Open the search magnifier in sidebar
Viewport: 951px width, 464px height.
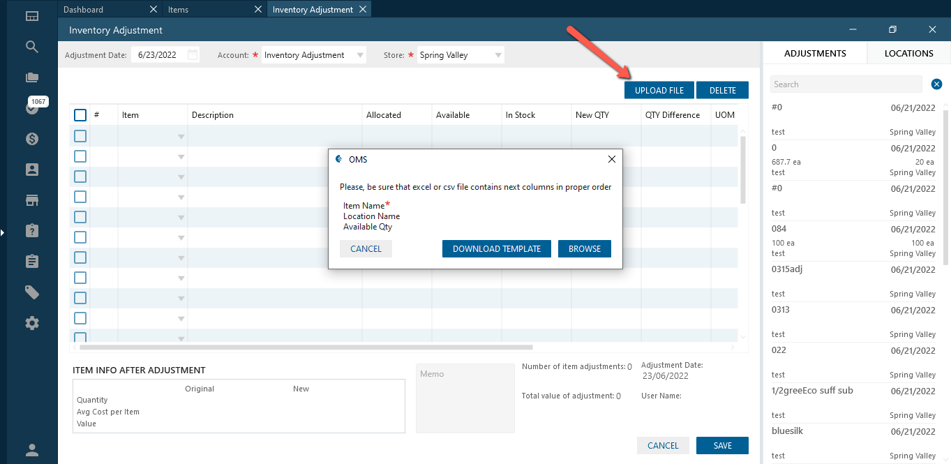pos(31,47)
